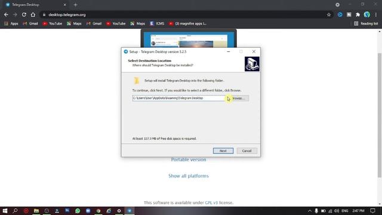The image size is (382, 215).
Task: Open the ICMS bookmark
Action: click(157, 24)
